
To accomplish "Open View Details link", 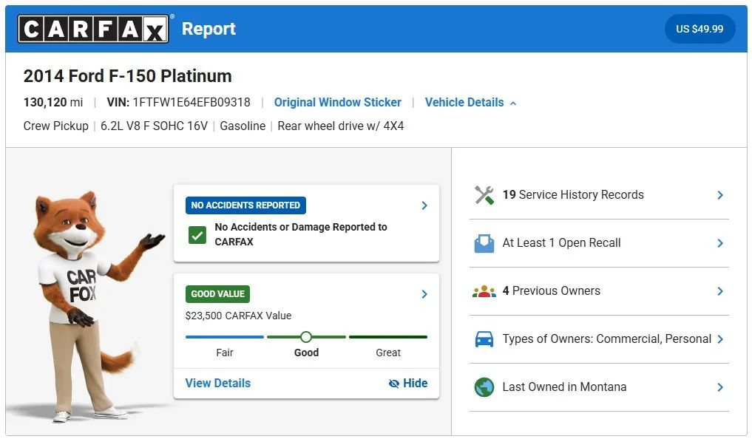I will (x=217, y=383).
